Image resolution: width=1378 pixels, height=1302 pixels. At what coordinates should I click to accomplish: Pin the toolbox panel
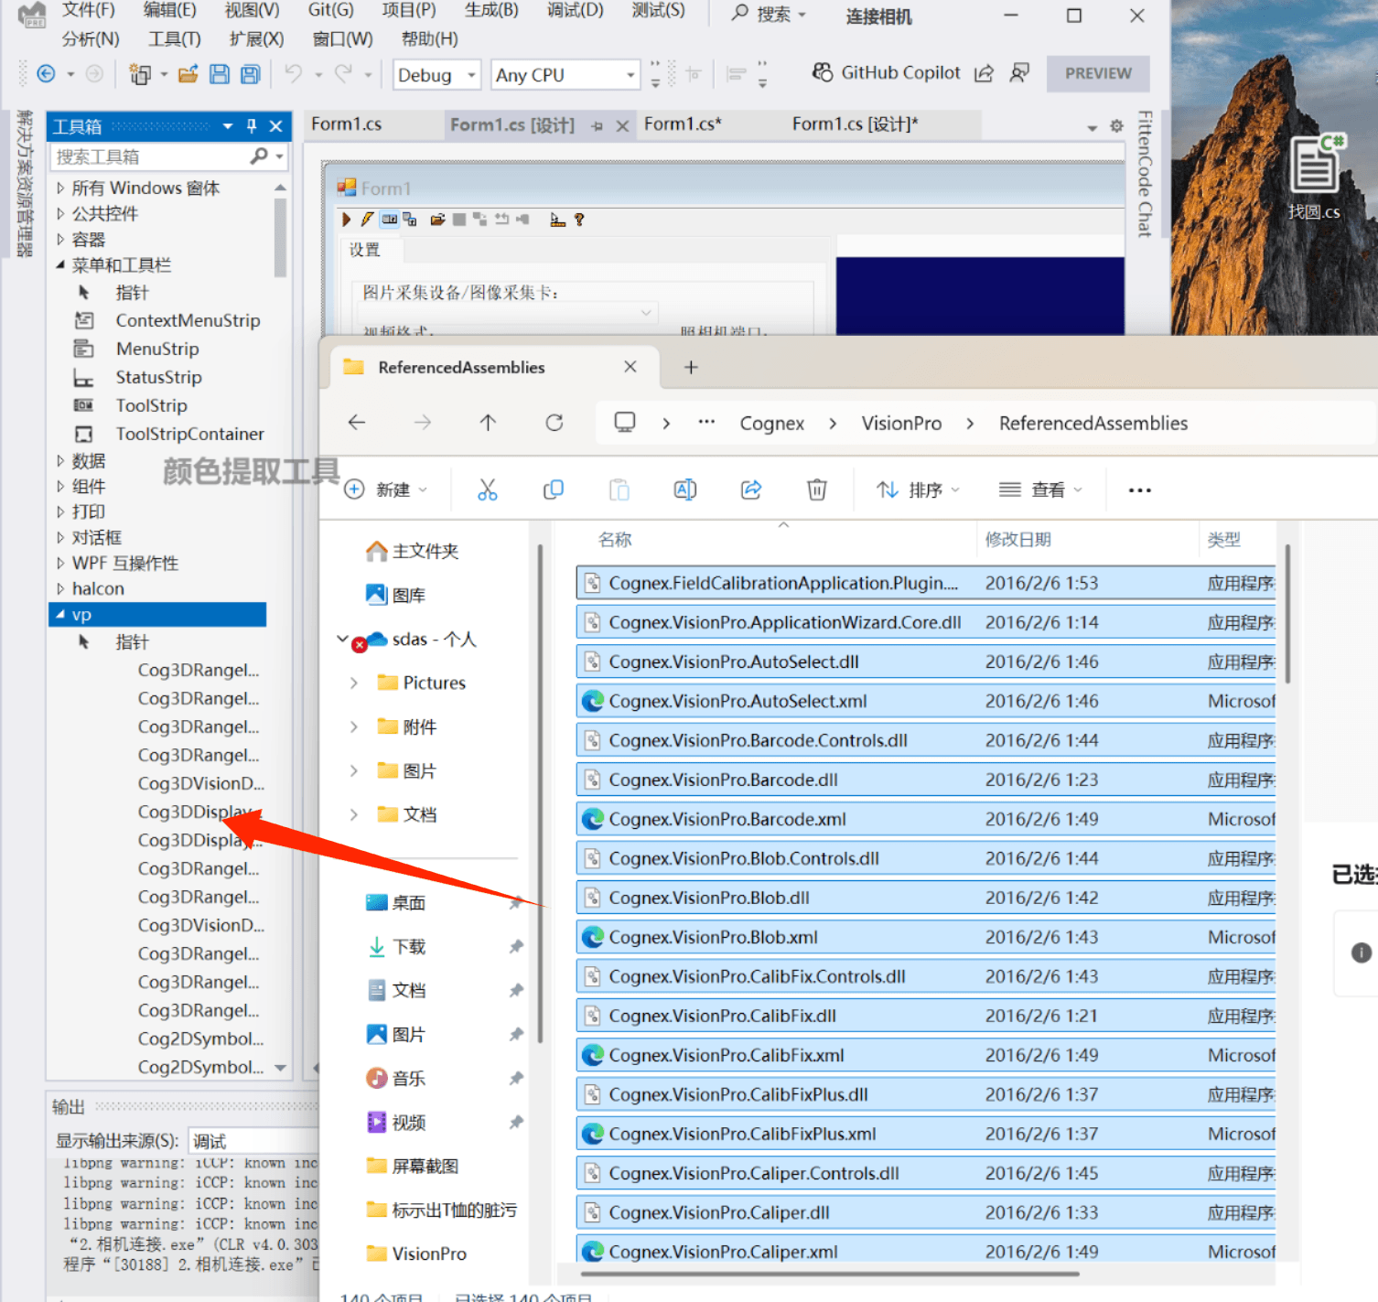pos(252,126)
